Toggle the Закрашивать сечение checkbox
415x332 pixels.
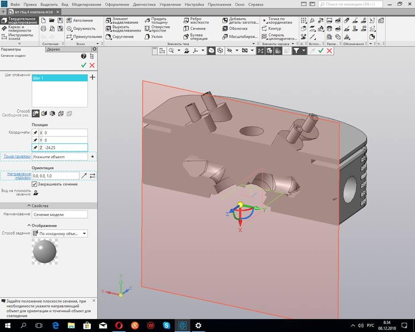(x=35, y=184)
